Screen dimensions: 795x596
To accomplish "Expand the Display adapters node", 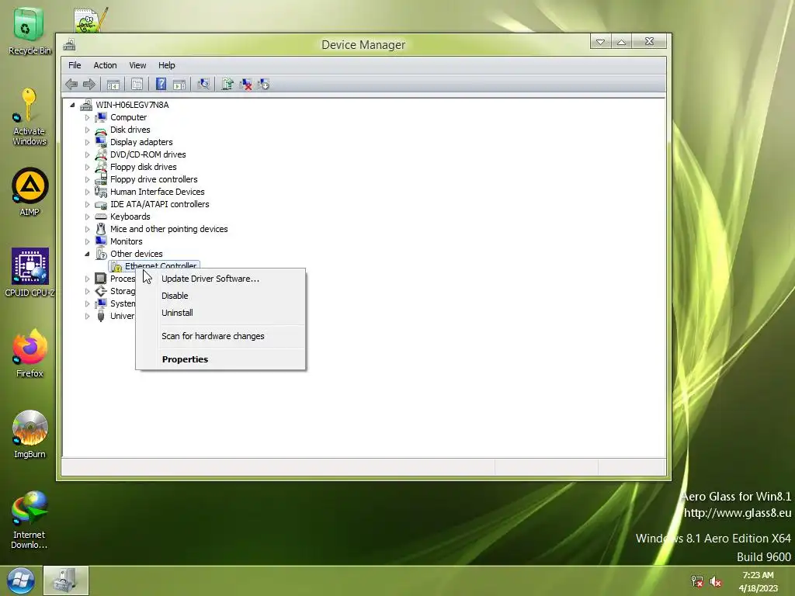I will (87, 143).
